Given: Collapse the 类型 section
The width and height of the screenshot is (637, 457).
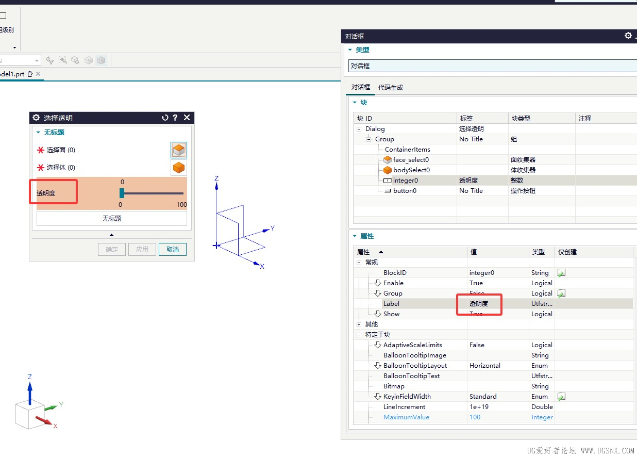Looking at the screenshot, I should tap(350, 50).
